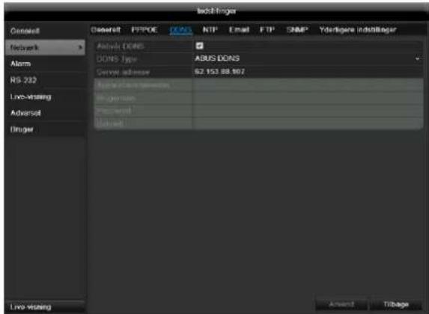Click the Tilbage button
Image resolution: width=429 pixels, height=314 pixels.
pyautogui.click(x=396, y=304)
